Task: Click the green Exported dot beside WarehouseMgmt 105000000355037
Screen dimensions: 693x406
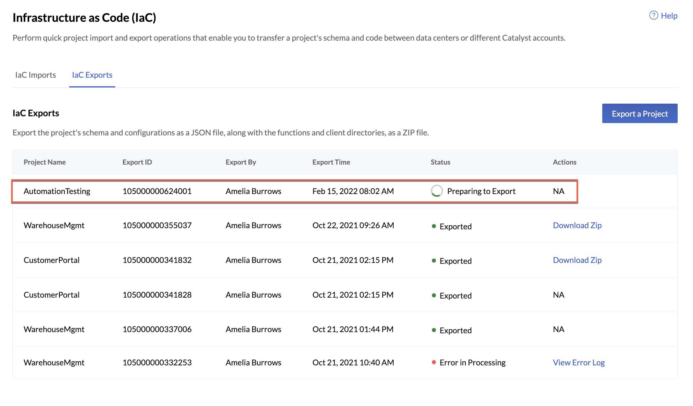Action: coord(433,226)
